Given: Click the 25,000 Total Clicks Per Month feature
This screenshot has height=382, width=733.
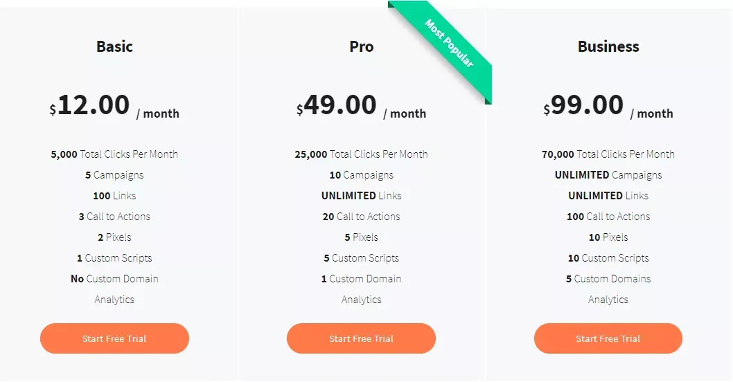Looking at the screenshot, I should click(x=362, y=154).
